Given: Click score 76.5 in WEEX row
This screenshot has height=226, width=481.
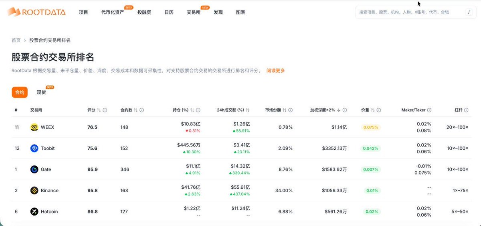Looking at the screenshot, I should [92, 127].
